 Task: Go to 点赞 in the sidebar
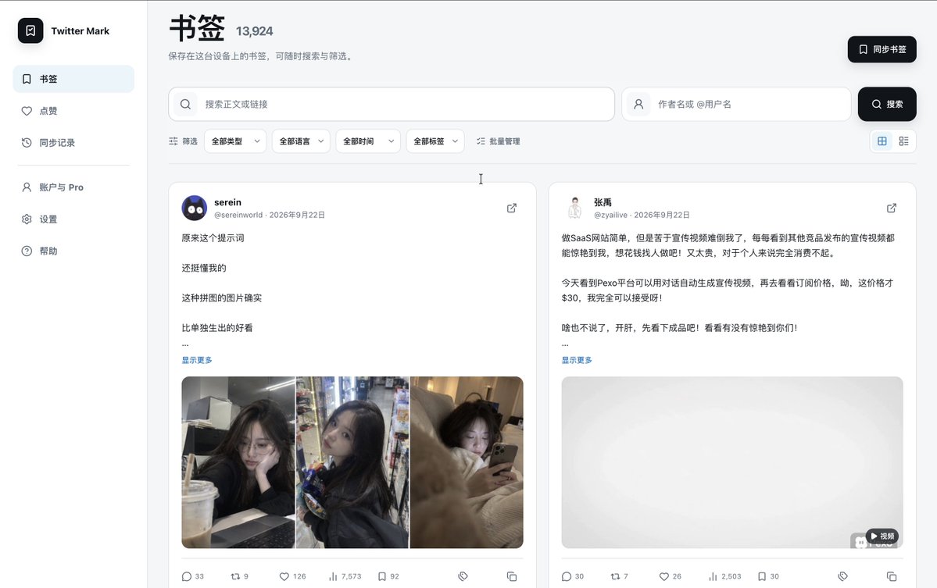click(73, 111)
